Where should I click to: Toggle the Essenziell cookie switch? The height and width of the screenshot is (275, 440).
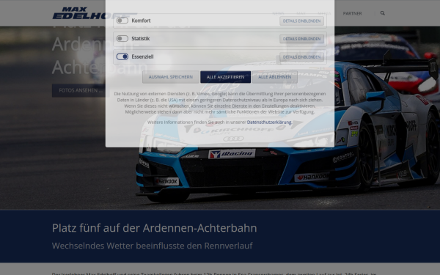tap(122, 56)
